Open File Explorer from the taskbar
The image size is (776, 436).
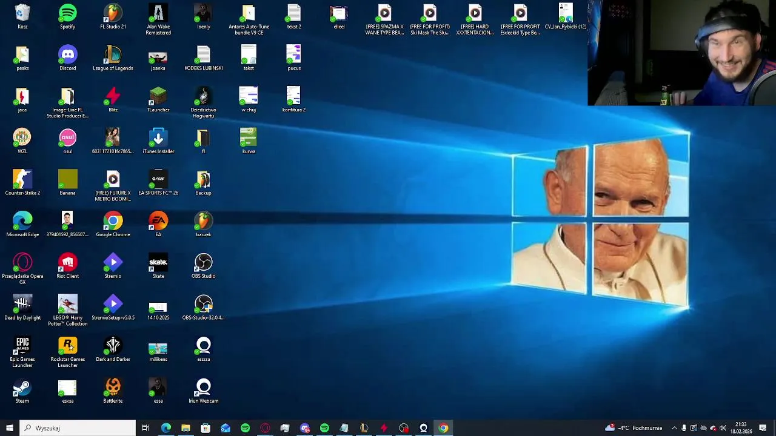point(186,428)
